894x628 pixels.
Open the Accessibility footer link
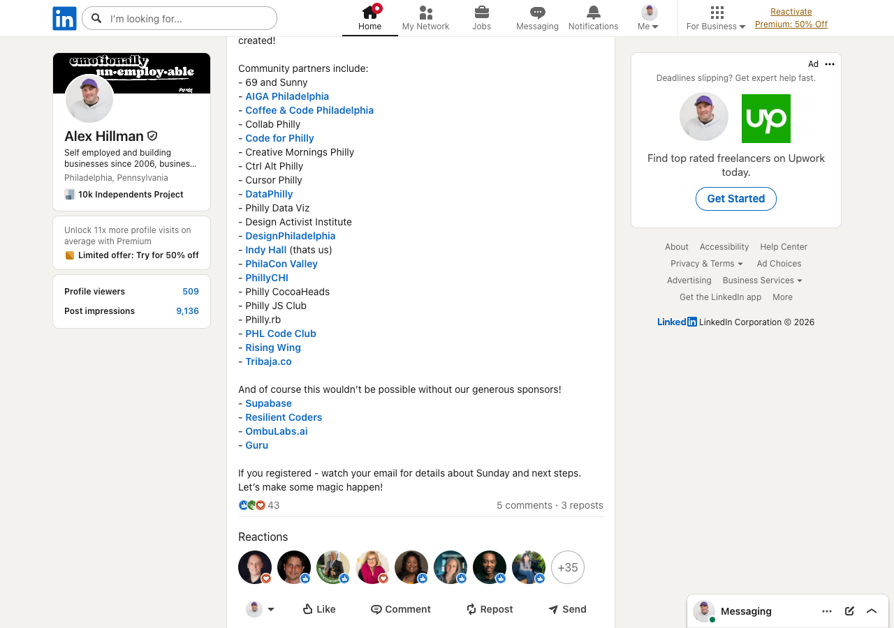pyautogui.click(x=724, y=247)
